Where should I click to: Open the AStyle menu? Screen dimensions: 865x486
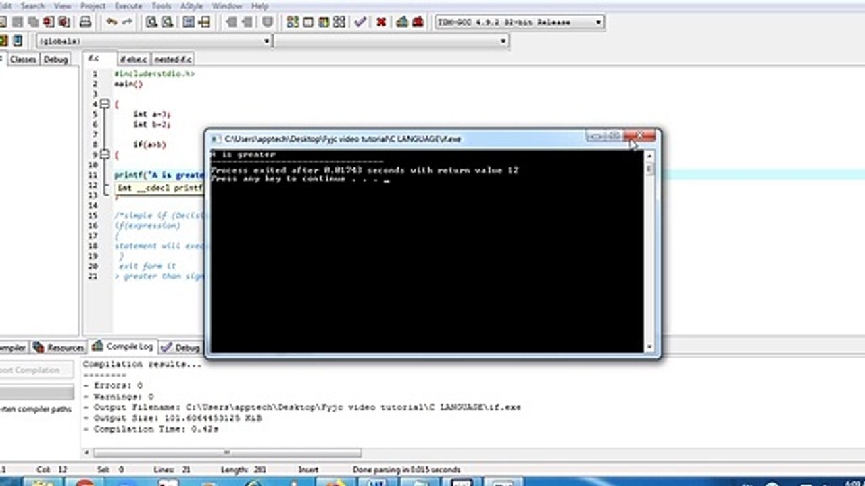click(191, 6)
